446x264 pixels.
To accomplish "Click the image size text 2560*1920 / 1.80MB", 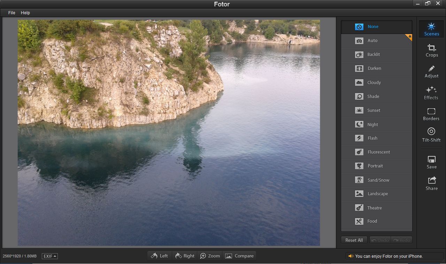I will [20, 256].
